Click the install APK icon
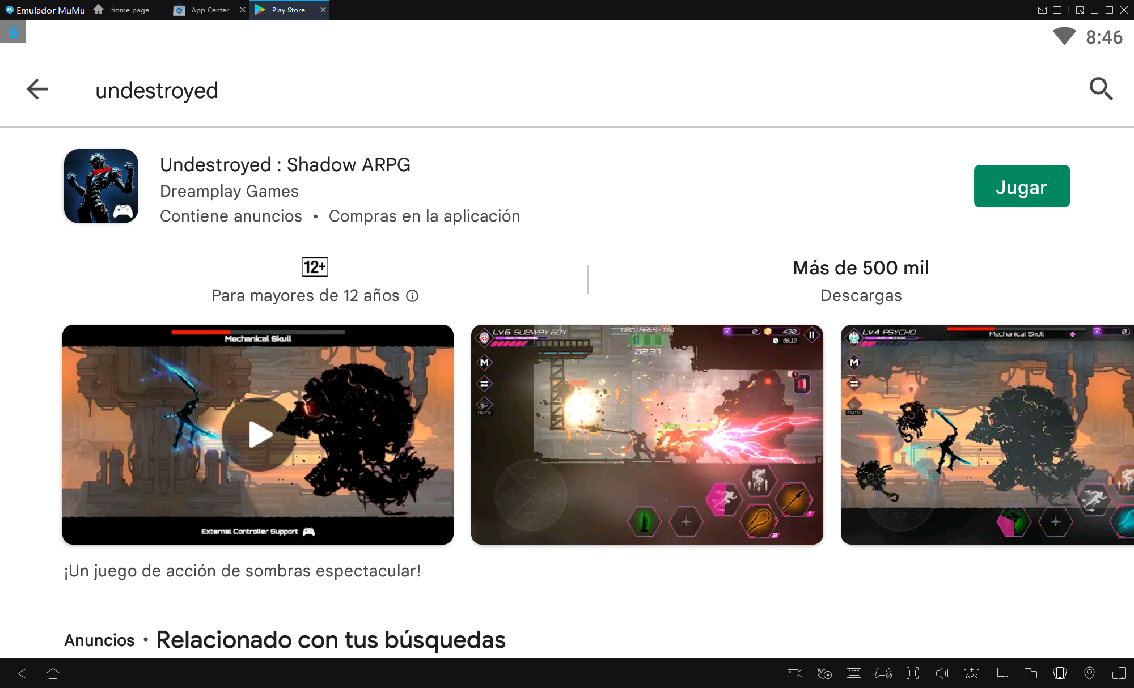Screen dimensions: 1134x688 click(971, 673)
